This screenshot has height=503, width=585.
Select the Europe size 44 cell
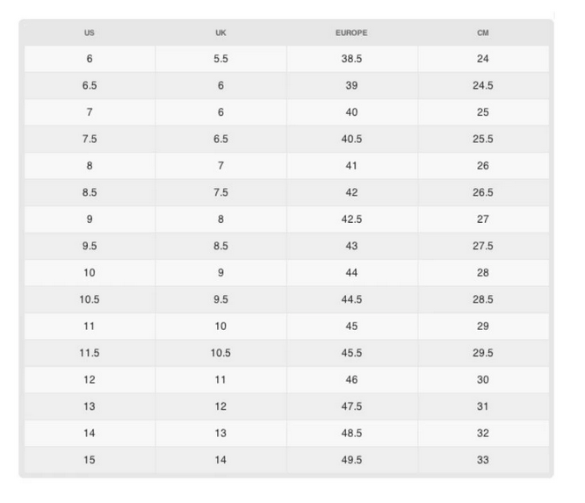[351, 273]
